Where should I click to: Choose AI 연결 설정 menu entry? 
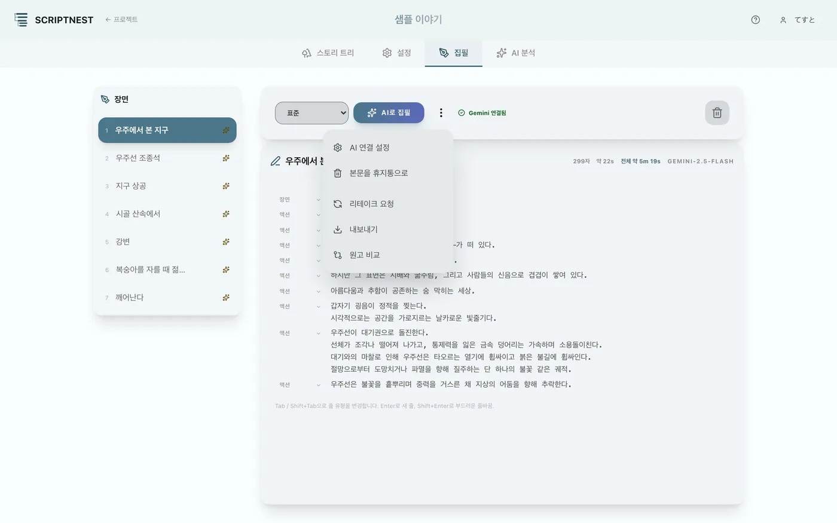388,148
